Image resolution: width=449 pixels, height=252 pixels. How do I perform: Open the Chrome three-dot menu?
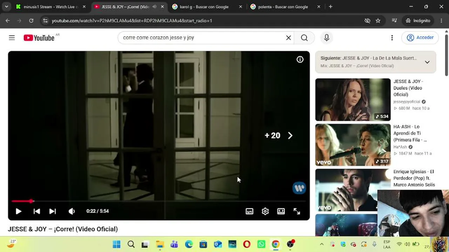point(441,21)
